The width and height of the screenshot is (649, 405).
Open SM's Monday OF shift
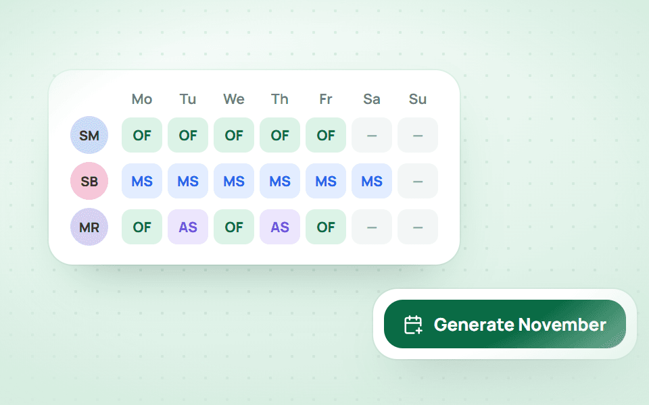tap(142, 135)
